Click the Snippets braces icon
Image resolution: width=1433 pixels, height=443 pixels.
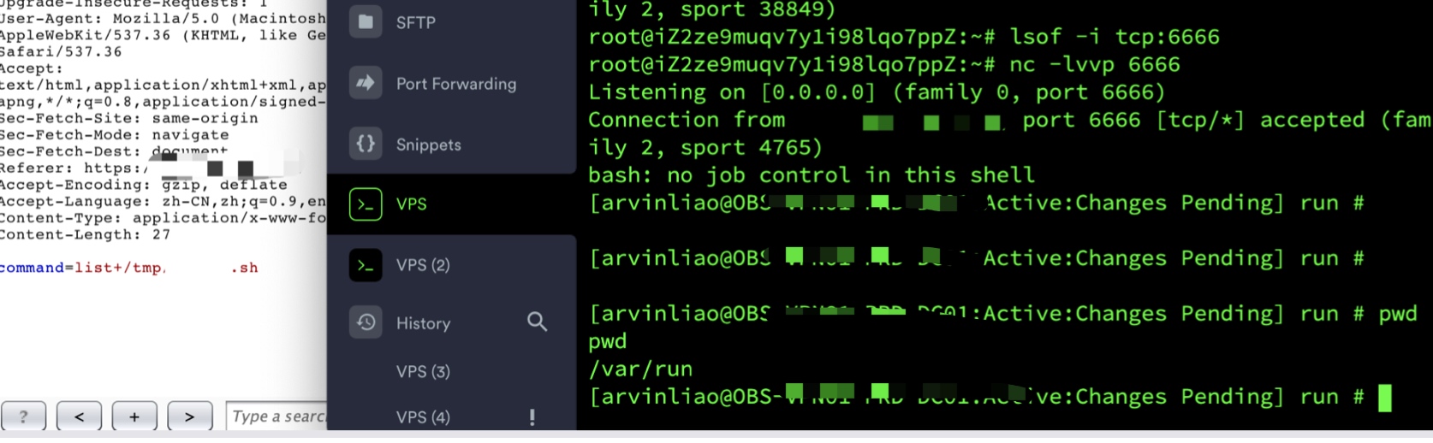(366, 144)
